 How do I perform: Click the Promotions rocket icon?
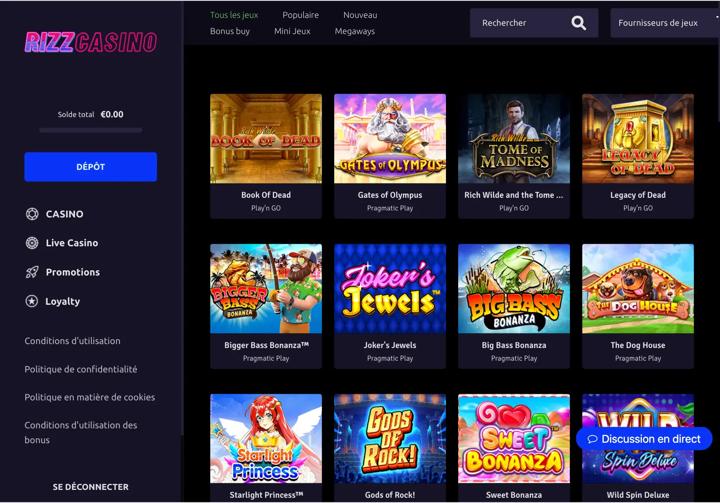click(x=32, y=272)
